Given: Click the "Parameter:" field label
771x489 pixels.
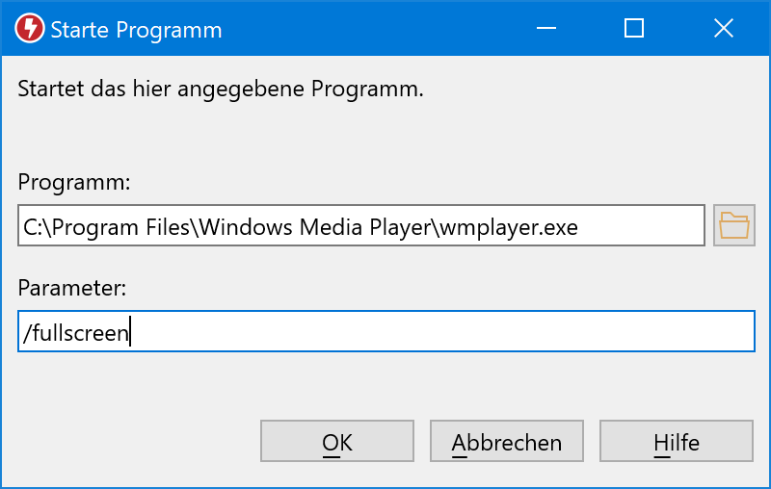Looking at the screenshot, I should coord(72,287).
